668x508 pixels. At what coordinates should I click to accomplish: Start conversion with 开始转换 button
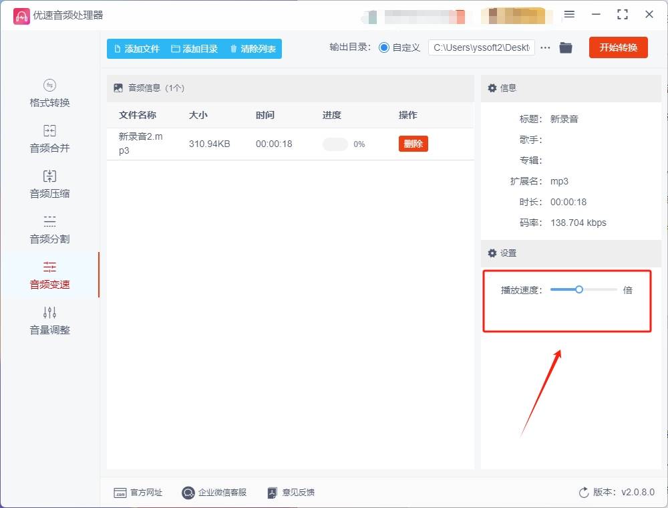(x=618, y=47)
